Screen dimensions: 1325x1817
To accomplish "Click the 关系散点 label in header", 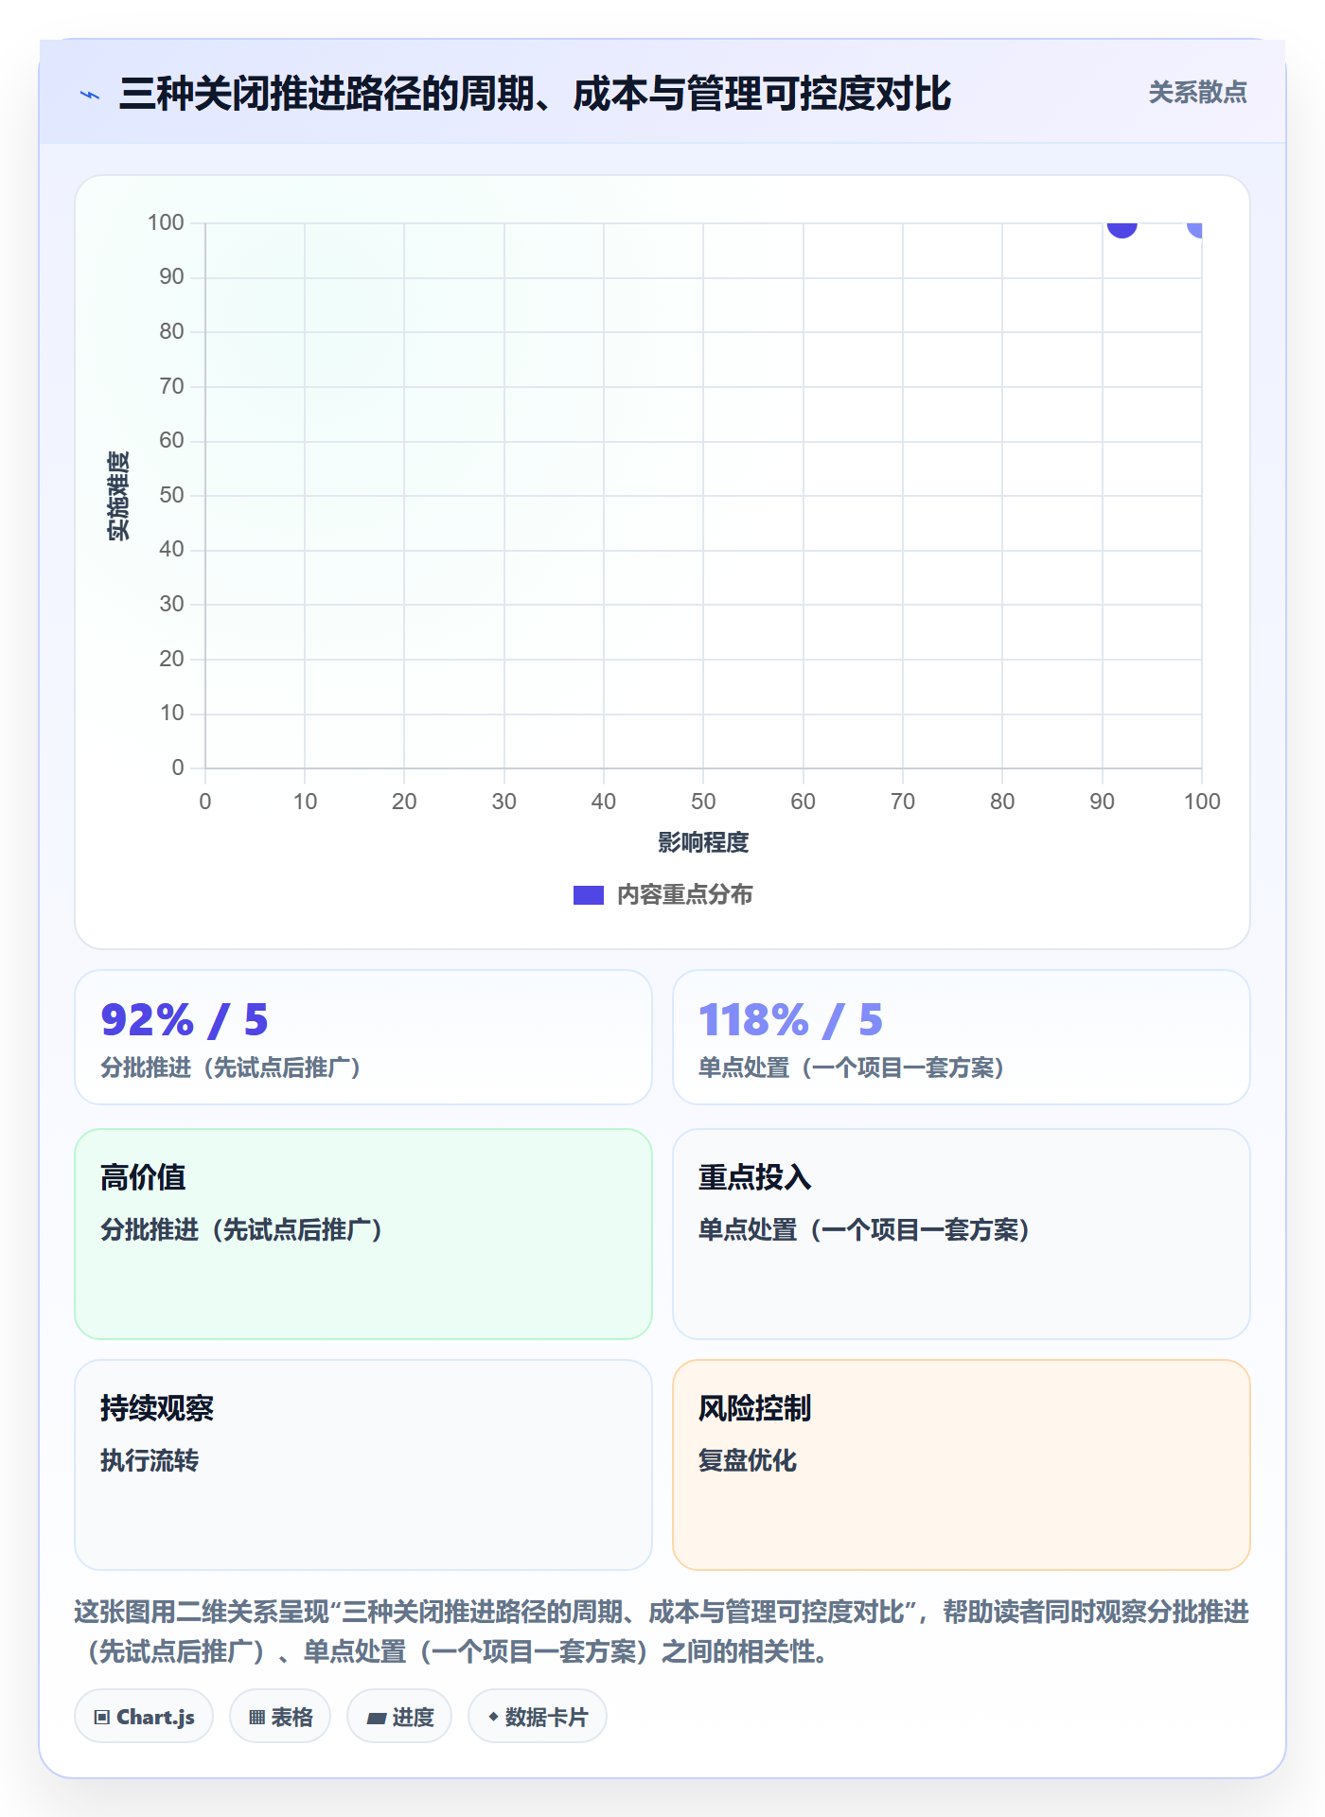I will pyautogui.click(x=1197, y=93).
